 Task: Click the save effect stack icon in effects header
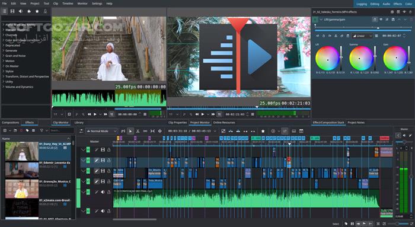click(392, 12)
